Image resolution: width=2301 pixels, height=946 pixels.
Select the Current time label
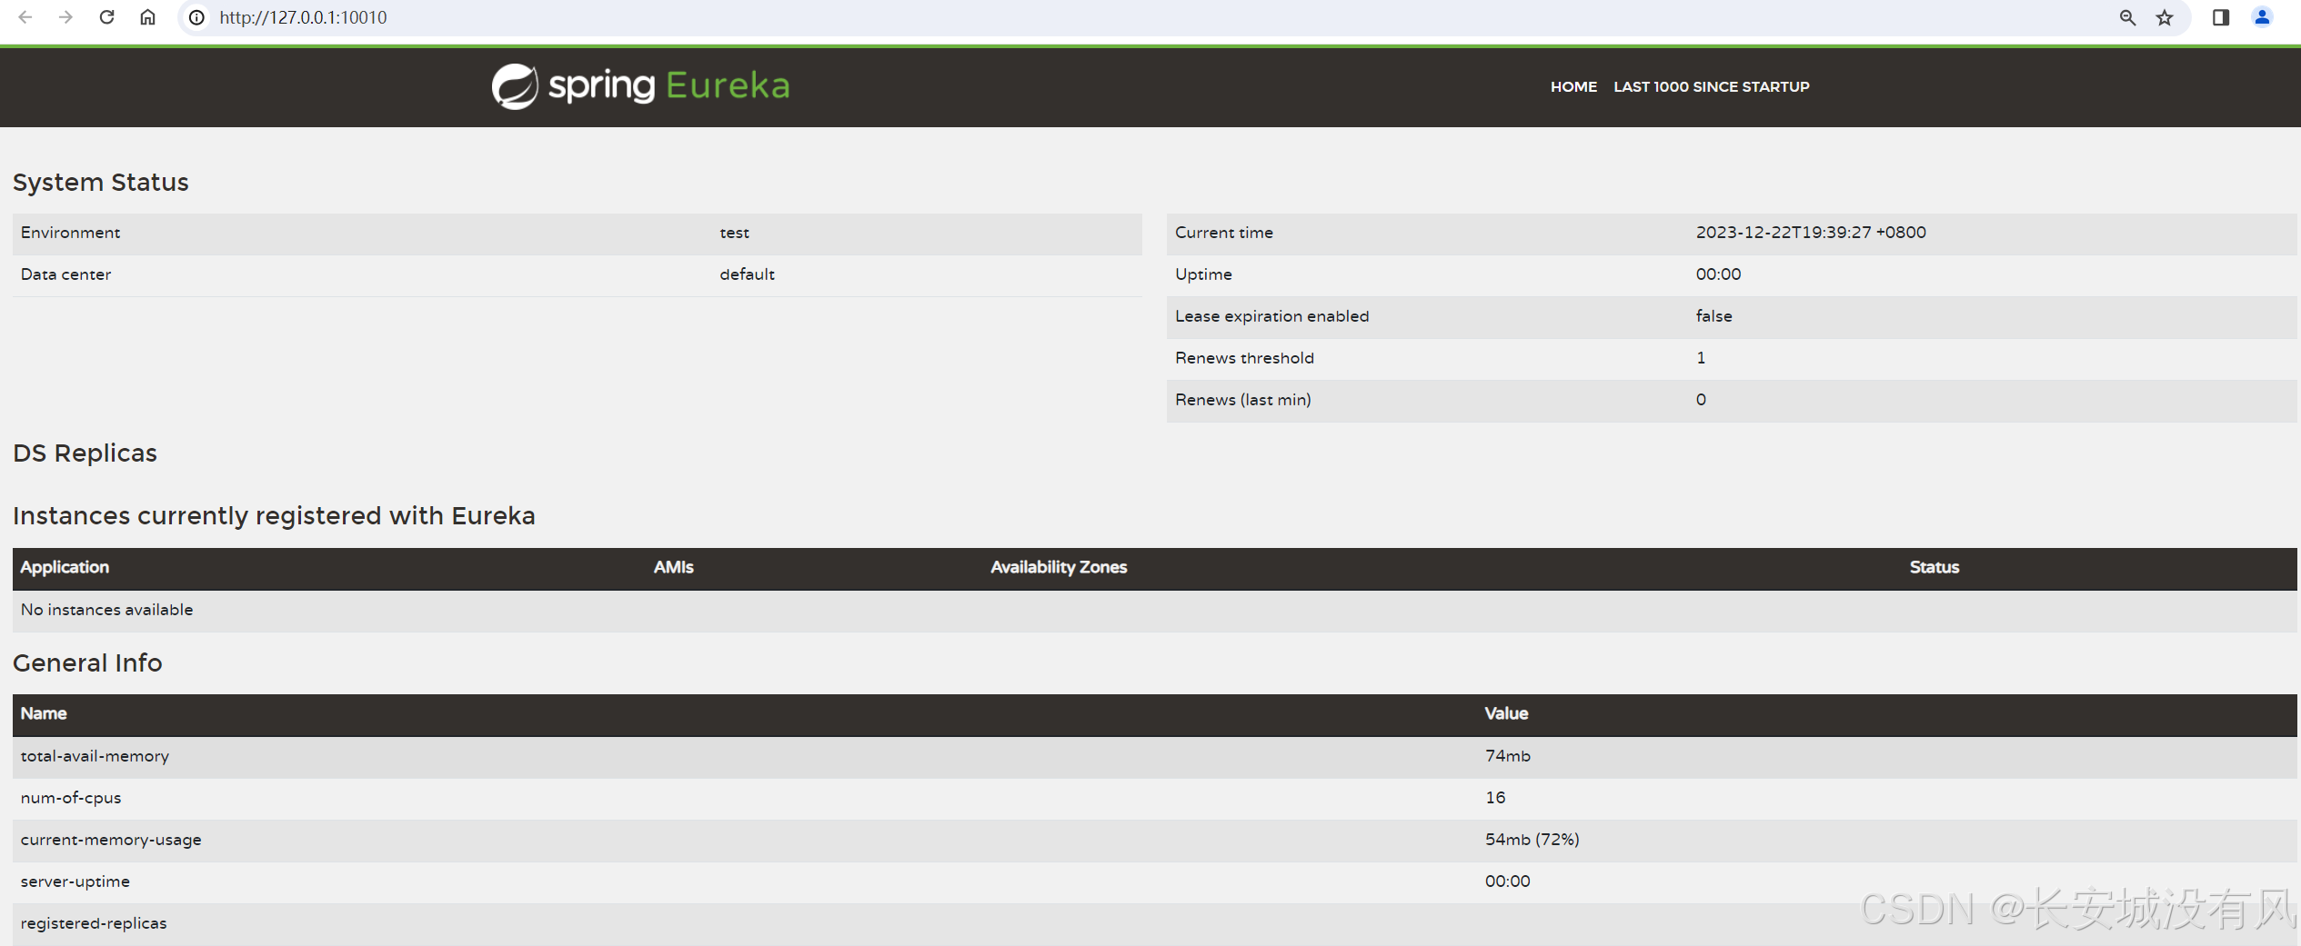point(1223,233)
